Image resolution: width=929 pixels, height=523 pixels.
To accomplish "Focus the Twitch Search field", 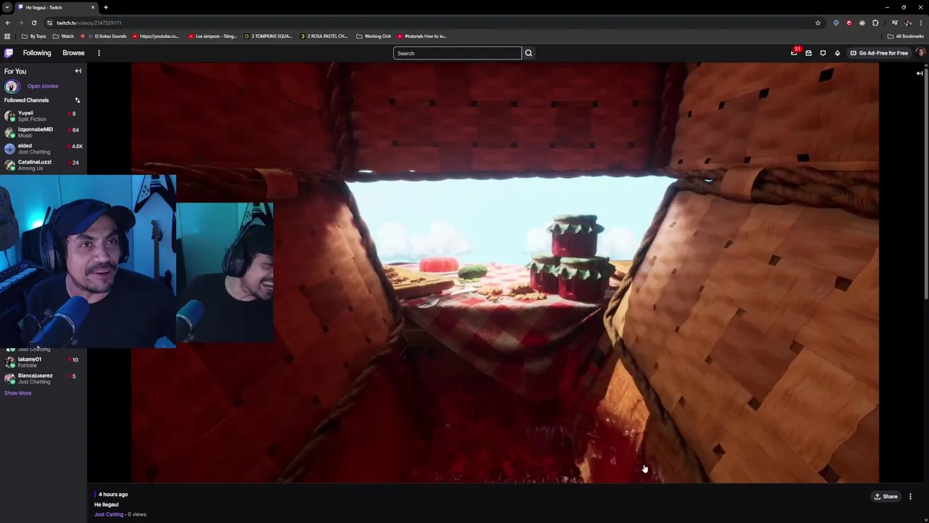I will 457,53.
